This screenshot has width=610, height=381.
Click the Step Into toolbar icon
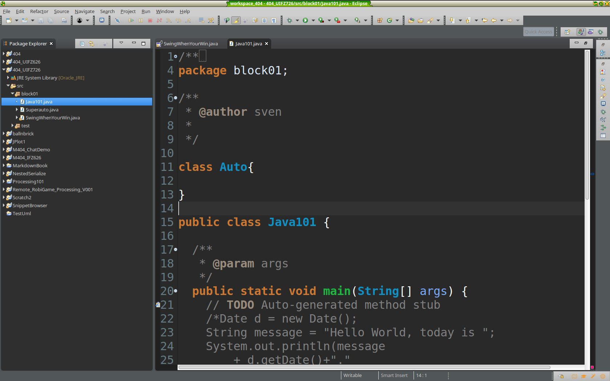pos(169,21)
